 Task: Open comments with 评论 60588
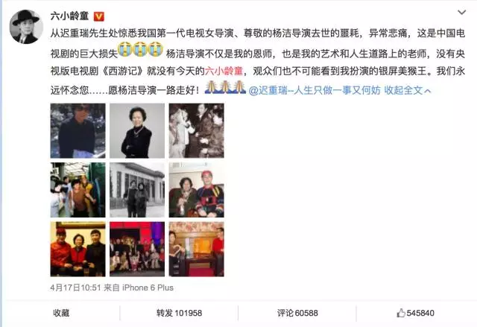coord(297,313)
